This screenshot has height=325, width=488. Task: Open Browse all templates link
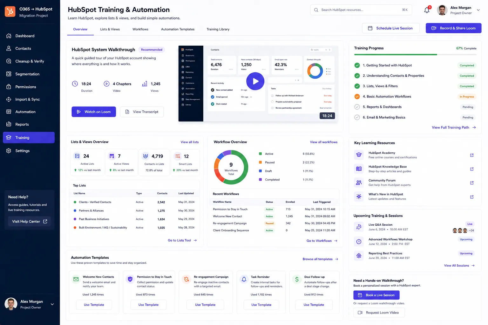[x=320, y=259]
